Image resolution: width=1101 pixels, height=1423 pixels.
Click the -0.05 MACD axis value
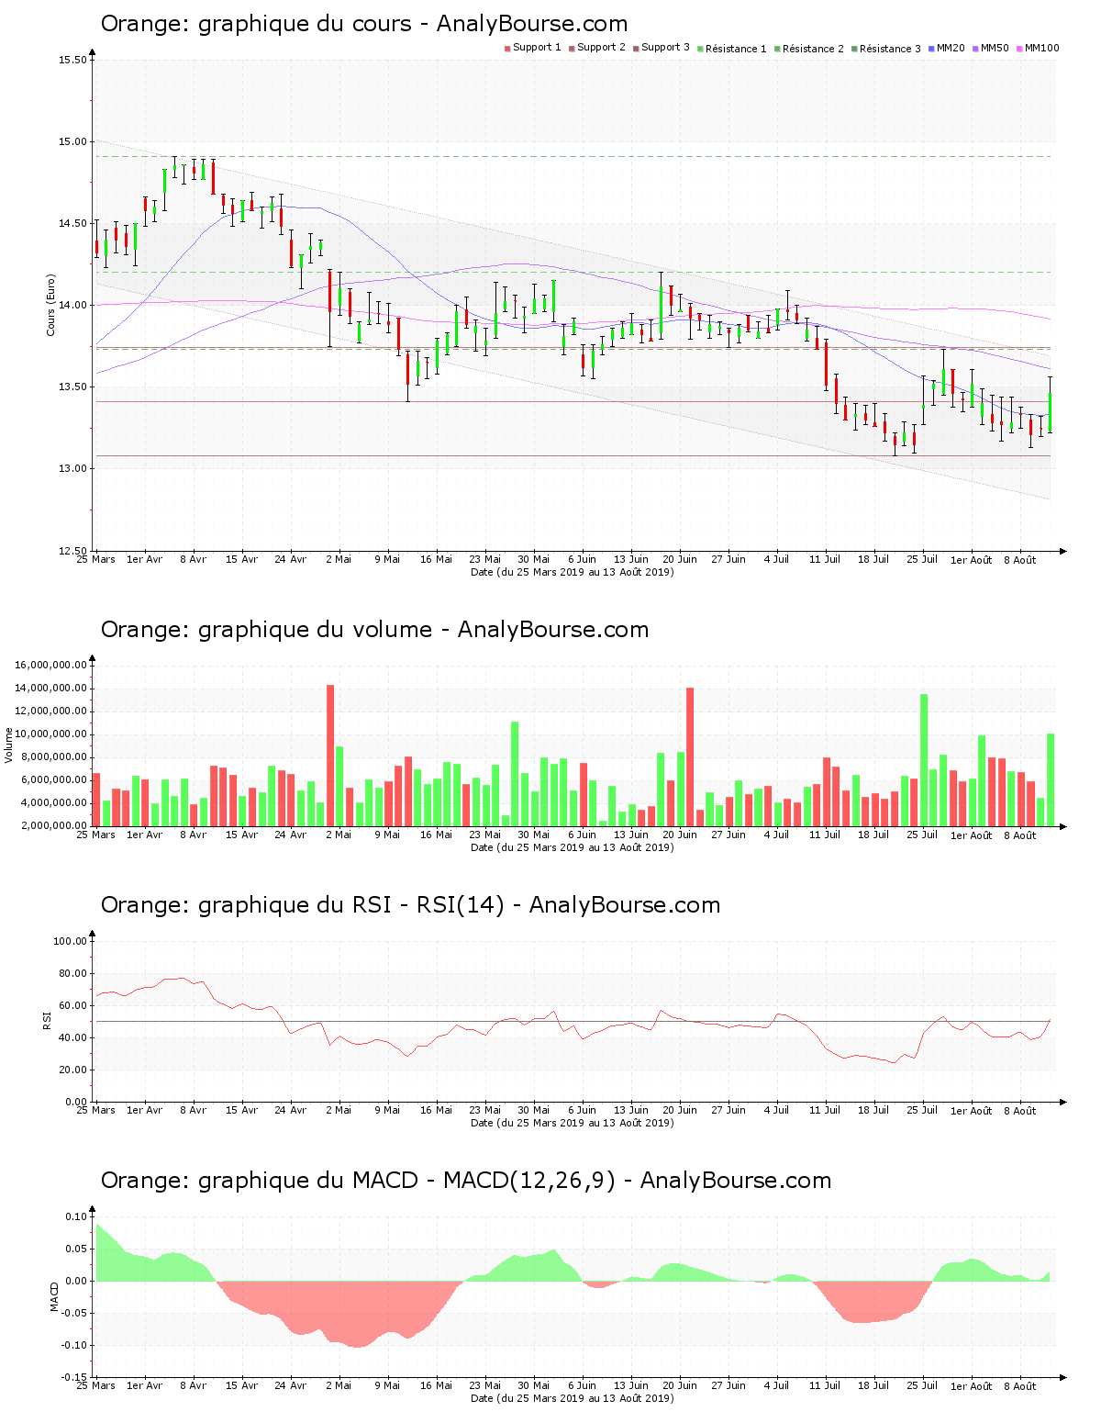(73, 1314)
